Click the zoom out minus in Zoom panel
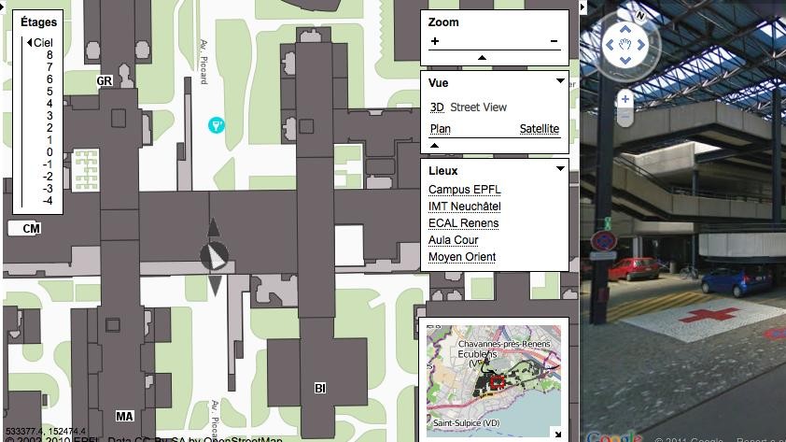Viewport: 786px width, 442px height. point(554,41)
